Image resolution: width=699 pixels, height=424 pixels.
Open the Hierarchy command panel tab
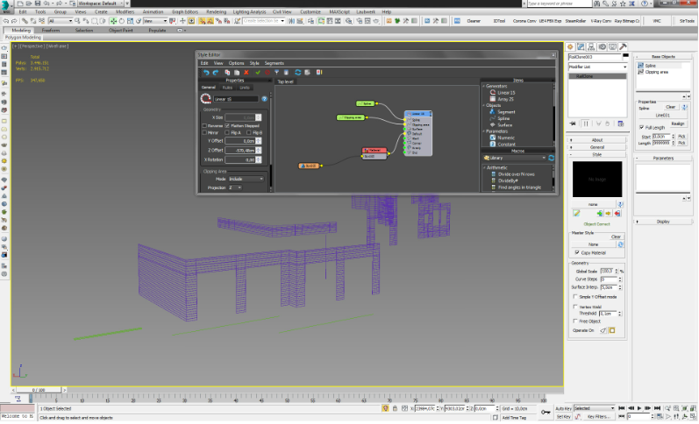click(592, 46)
